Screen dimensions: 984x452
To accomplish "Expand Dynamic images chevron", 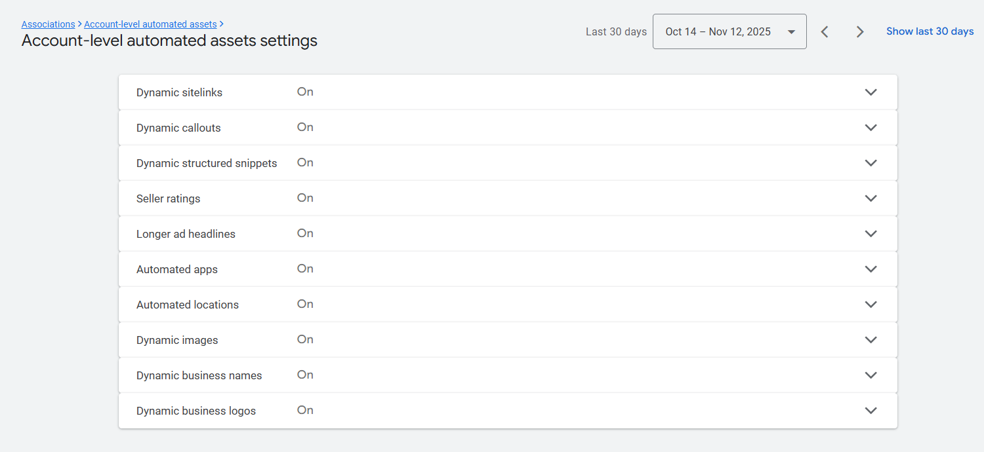I will pos(871,340).
